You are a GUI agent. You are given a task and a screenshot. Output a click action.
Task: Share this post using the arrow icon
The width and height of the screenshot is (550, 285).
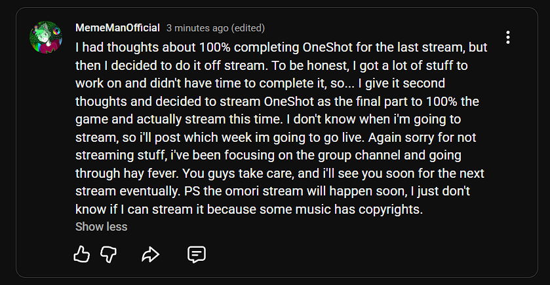150,254
